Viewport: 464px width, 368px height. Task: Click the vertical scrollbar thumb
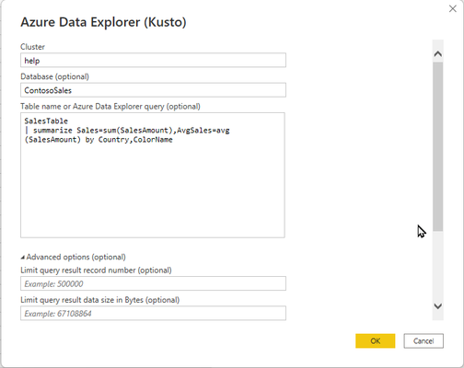(x=438, y=146)
